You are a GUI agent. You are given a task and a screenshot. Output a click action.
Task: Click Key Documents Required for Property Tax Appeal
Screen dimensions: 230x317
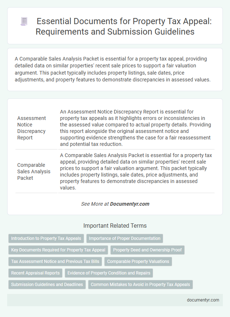pyautogui.click(x=58, y=250)
